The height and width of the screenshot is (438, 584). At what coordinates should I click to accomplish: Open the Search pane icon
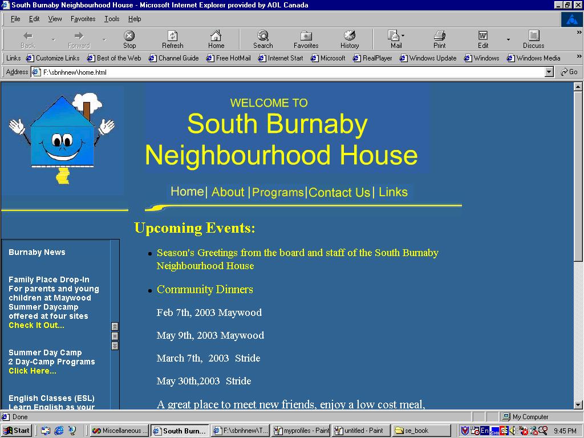[262, 39]
